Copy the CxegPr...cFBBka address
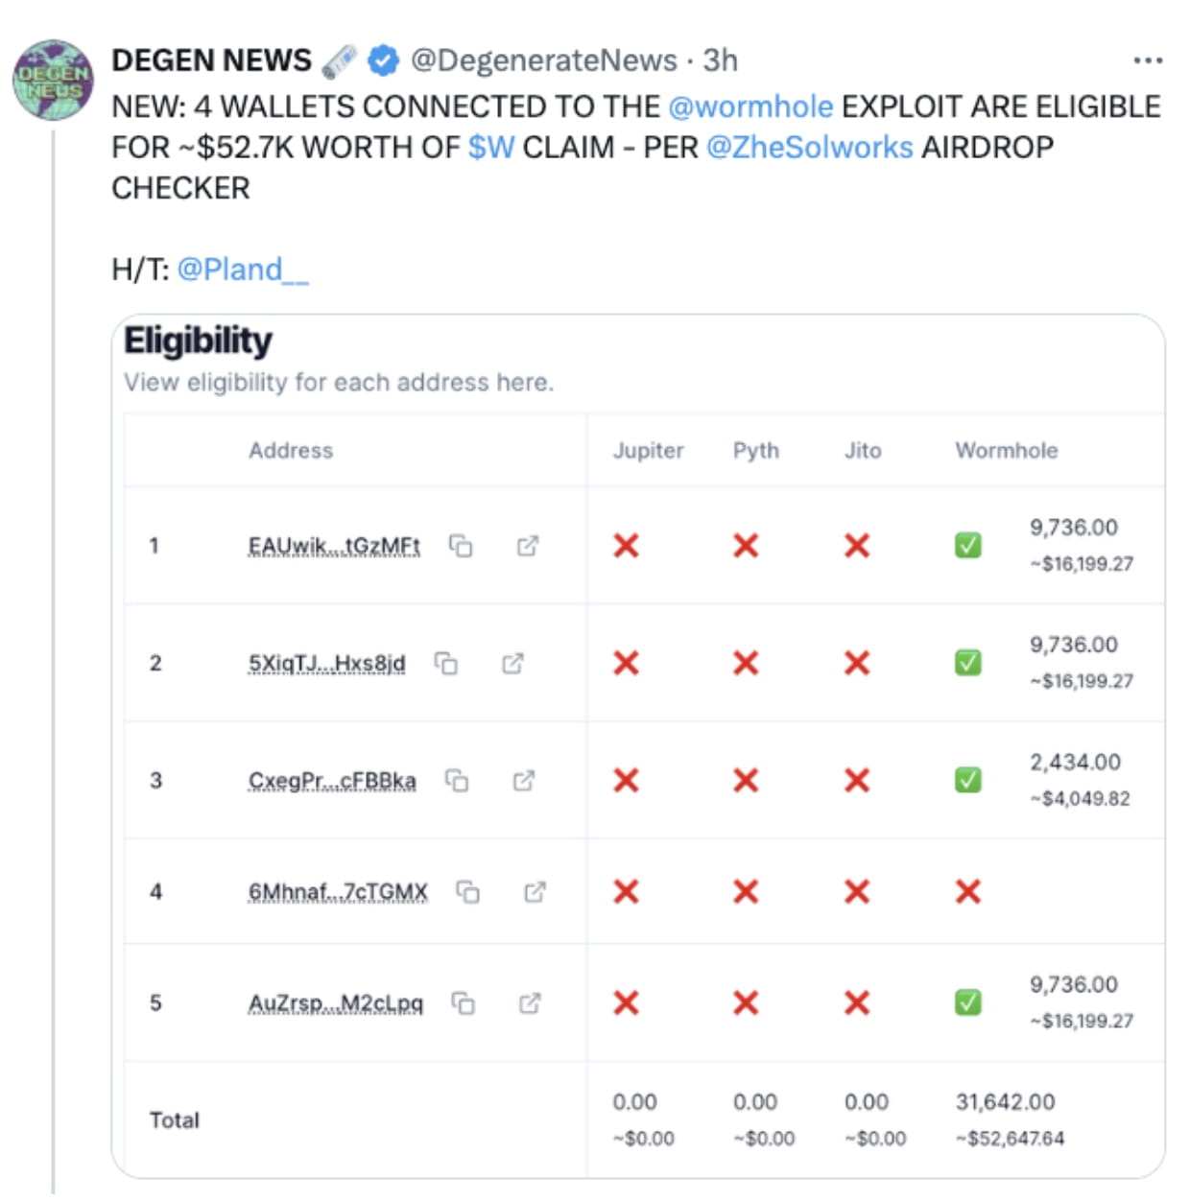Screen dimensions: 1190x1201 pyautogui.click(x=459, y=782)
